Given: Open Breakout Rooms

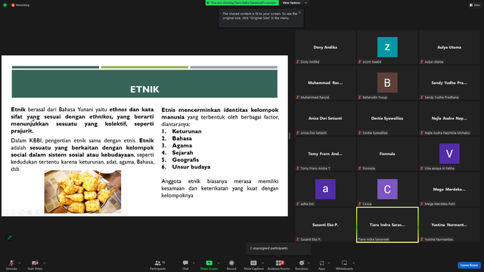Looking at the screenshot, I should click(x=279, y=264).
